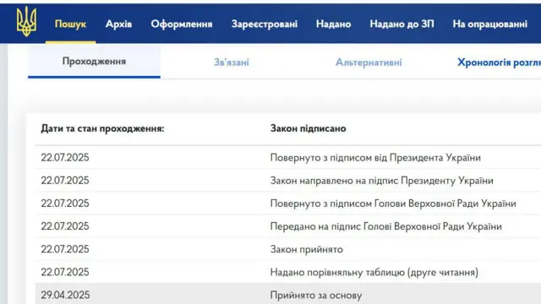Image resolution: width=541 pixels, height=304 pixels.
Task: Click date beside 'Повернуто з підписом від Президента'
Action: 65,158
